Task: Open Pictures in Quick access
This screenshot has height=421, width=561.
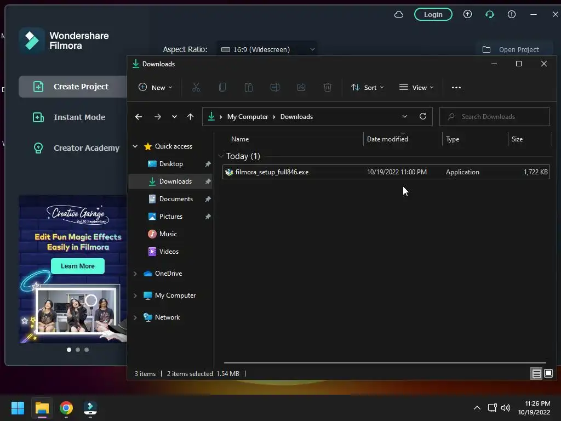Action: click(170, 216)
